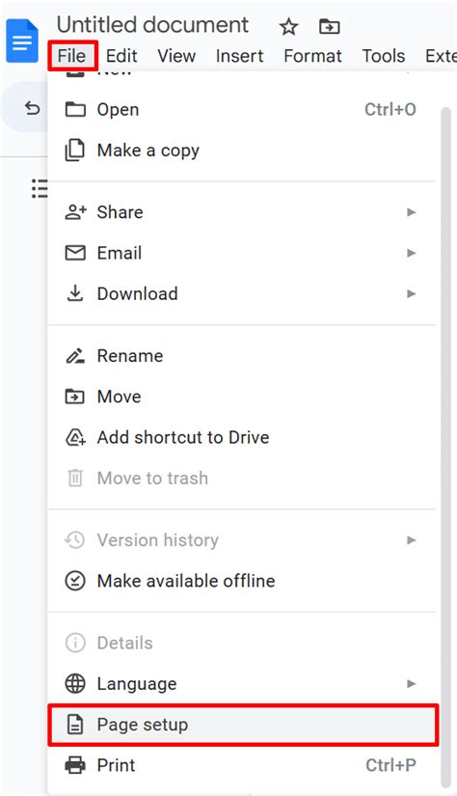Click the printer icon next to Print

click(75, 765)
